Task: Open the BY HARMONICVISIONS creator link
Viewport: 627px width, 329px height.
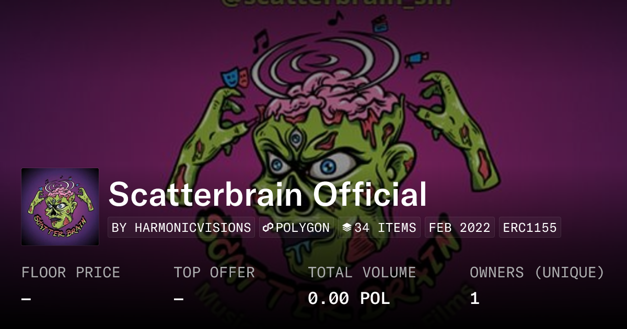Action: pyautogui.click(x=181, y=228)
